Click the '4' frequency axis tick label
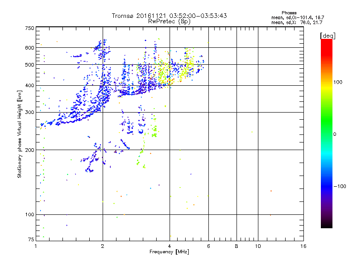 point(170,246)
